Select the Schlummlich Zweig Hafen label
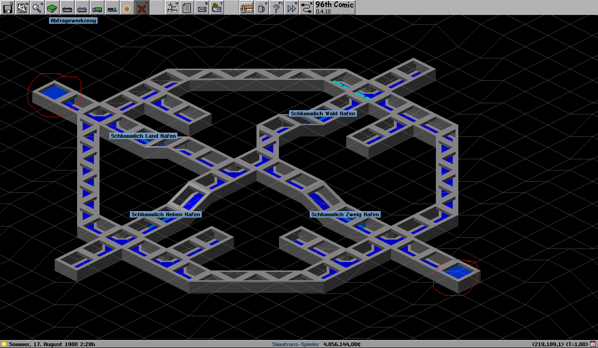The height and width of the screenshot is (348, 598). (x=345, y=214)
